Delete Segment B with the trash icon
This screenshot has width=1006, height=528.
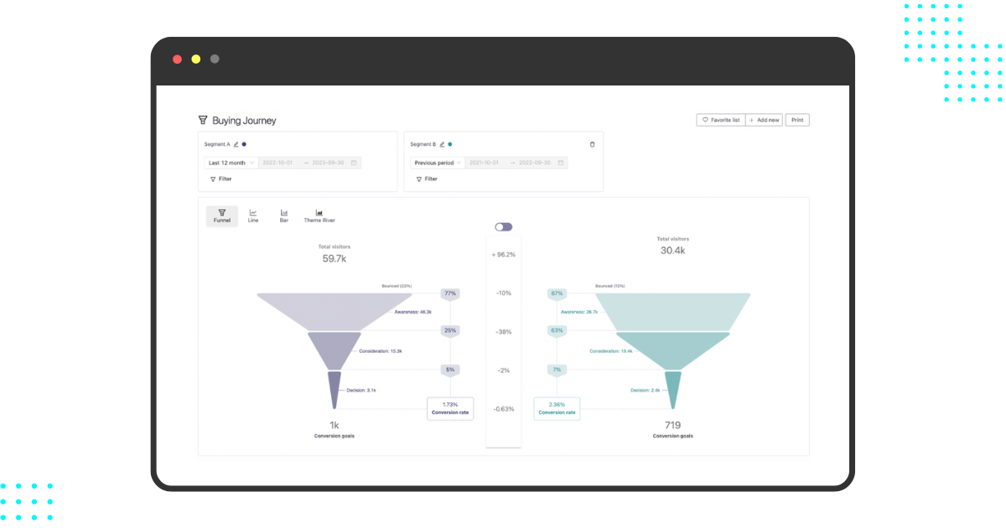tap(592, 144)
